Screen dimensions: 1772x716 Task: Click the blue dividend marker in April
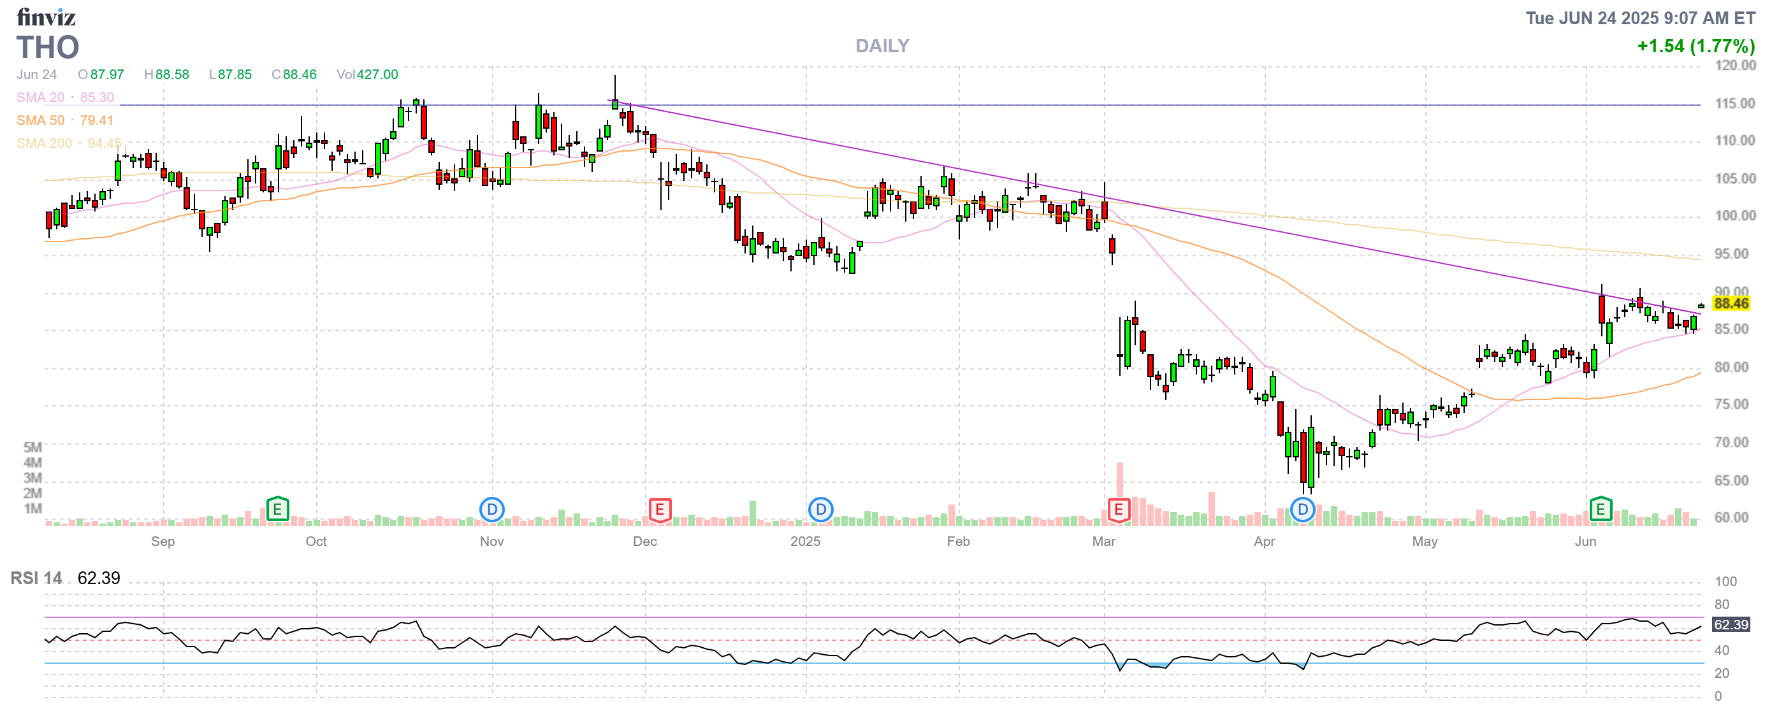(1302, 509)
